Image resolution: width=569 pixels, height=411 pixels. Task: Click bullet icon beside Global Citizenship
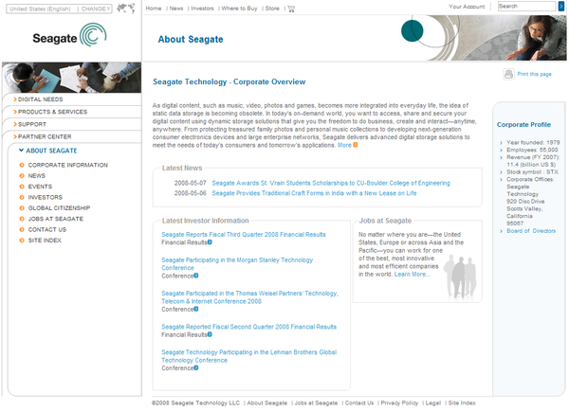coord(22,208)
